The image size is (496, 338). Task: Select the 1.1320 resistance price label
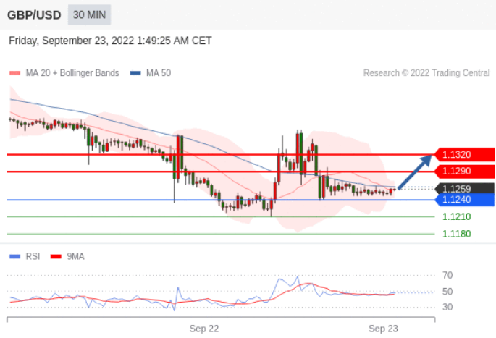464,155
